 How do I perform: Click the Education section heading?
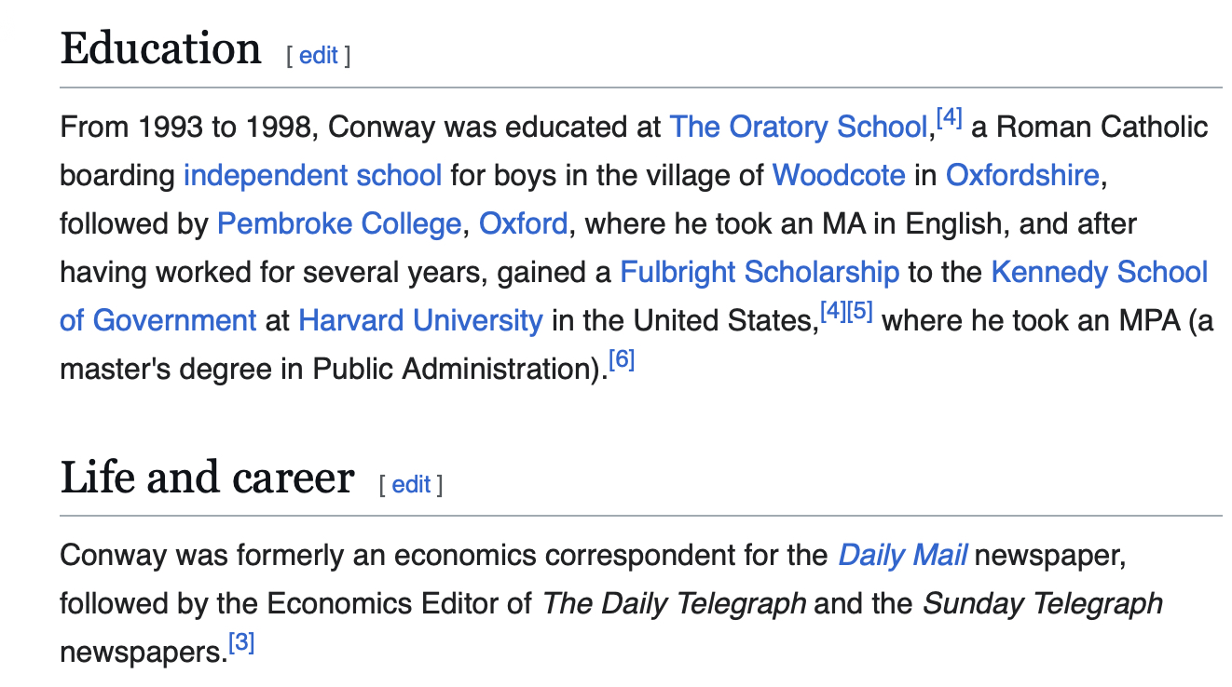point(160,48)
